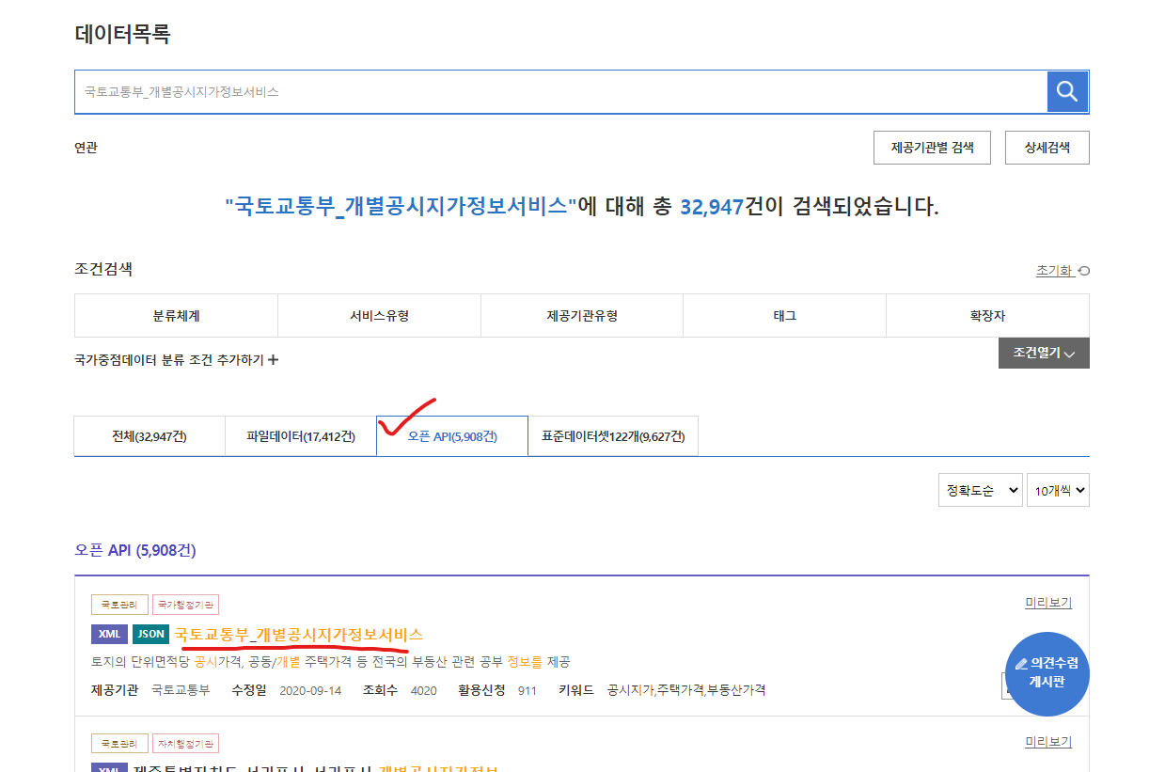The height and width of the screenshot is (772, 1165).
Task: Switch to the 표준데이터셋 tab
Action: [613, 436]
